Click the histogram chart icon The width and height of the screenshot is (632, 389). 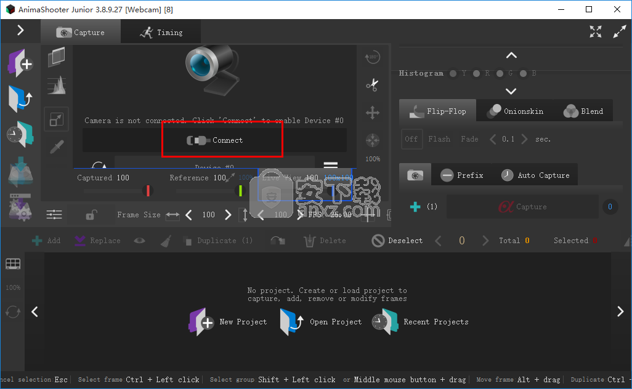(x=57, y=86)
